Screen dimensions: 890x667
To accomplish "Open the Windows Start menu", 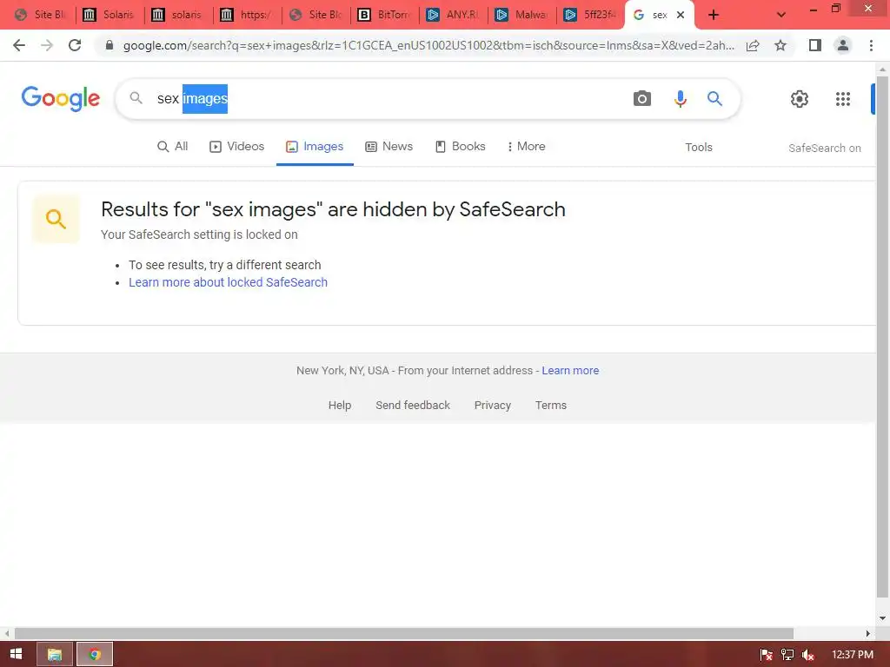I will click(x=16, y=654).
